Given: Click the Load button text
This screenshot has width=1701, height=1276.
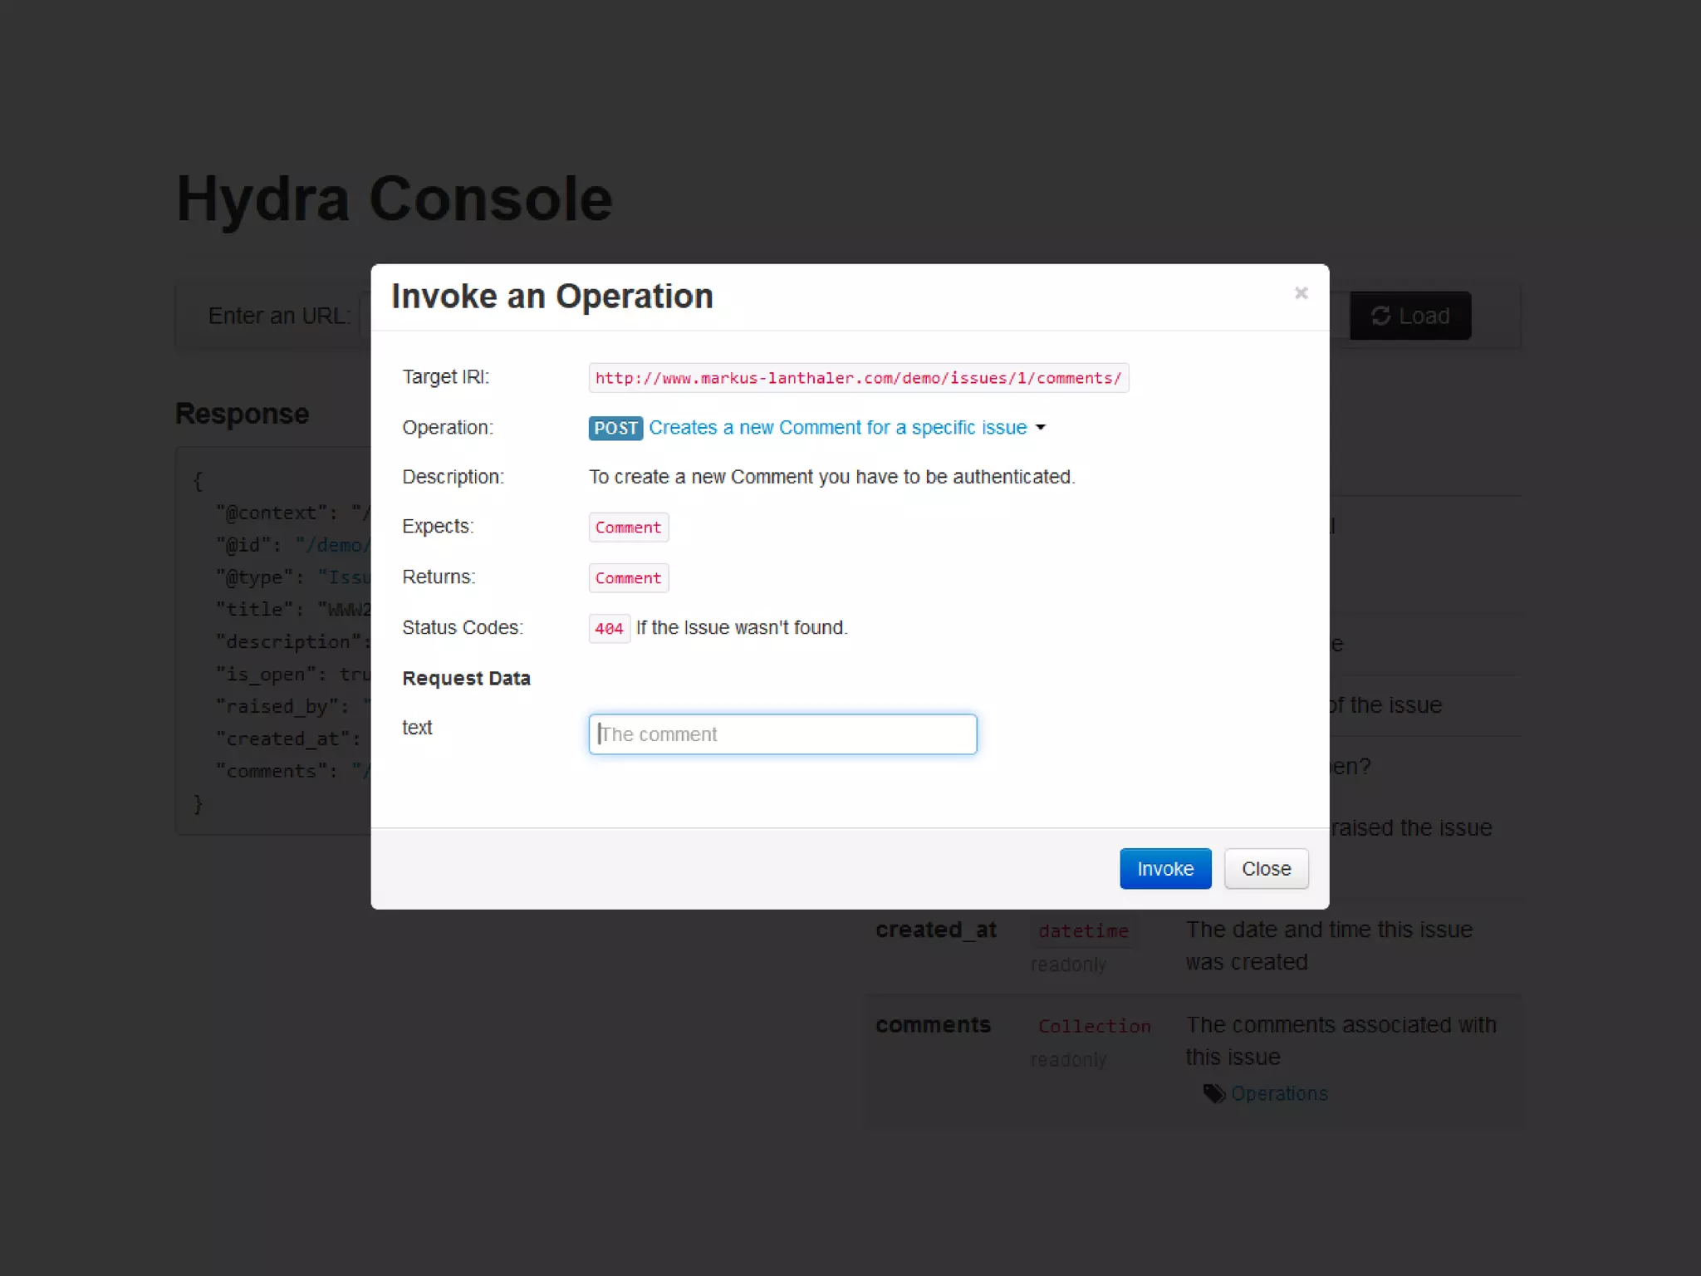Looking at the screenshot, I should pos(1424,316).
